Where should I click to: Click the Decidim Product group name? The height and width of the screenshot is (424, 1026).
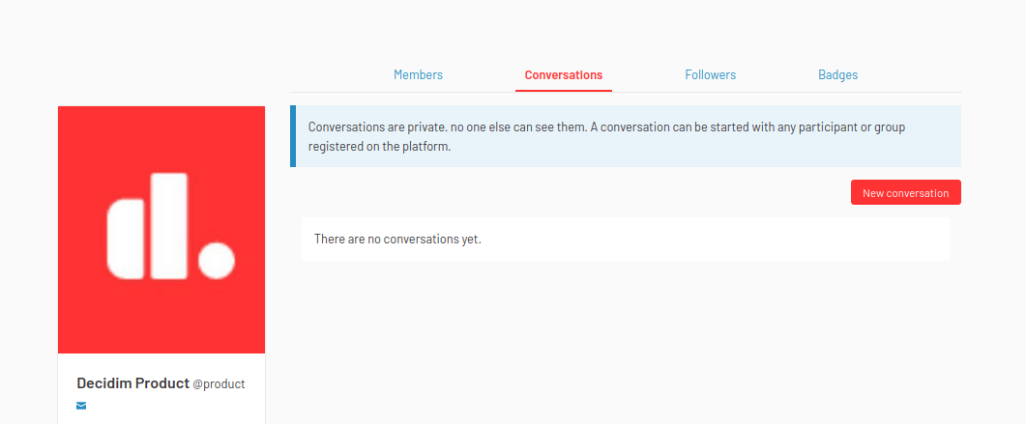coord(132,383)
